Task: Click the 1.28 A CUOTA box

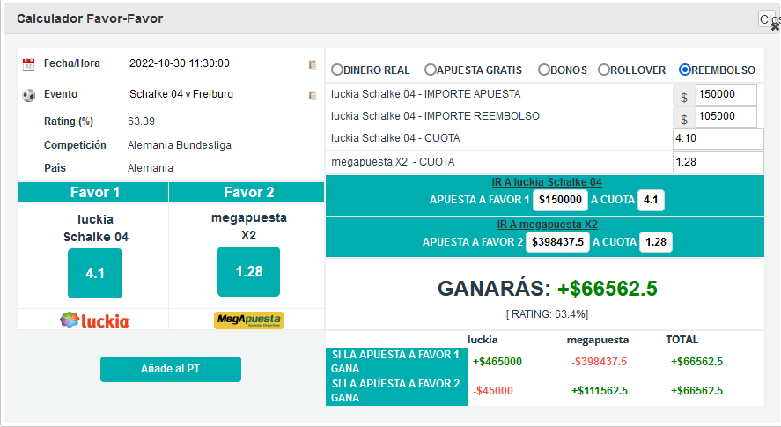Action: click(x=655, y=242)
